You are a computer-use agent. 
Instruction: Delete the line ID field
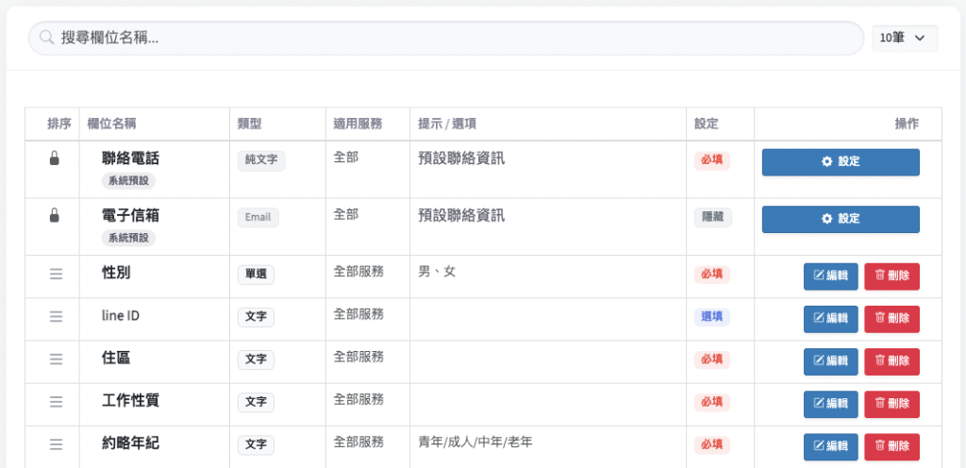pos(891,318)
